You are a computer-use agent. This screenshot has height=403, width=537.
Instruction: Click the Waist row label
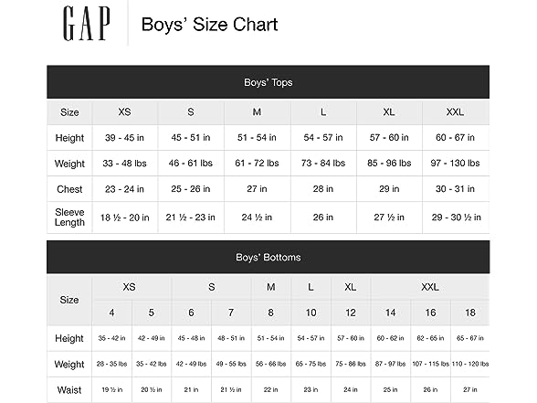point(69,390)
